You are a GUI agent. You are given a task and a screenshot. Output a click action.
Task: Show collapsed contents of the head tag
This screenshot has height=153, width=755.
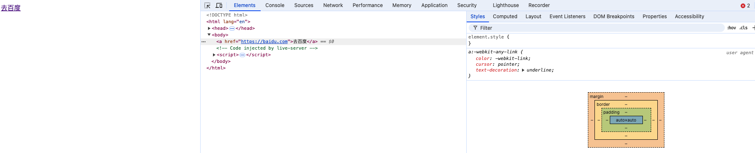pyautogui.click(x=232, y=29)
